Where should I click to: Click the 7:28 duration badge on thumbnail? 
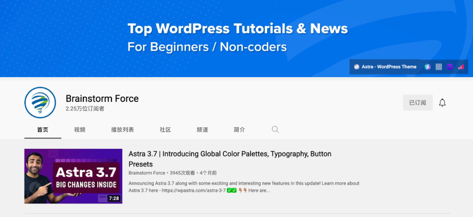tap(114, 198)
